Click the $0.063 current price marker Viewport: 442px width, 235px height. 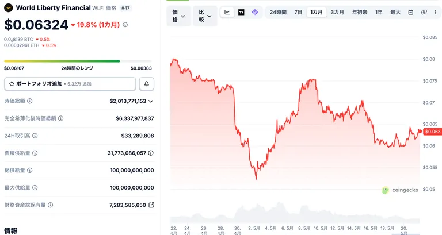pos(432,132)
